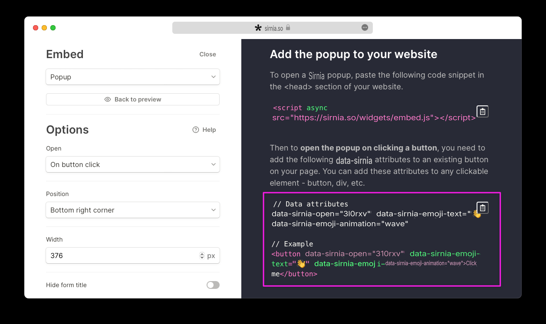Toggle the Hide form title switch
This screenshot has width=546, height=324.
click(x=213, y=285)
